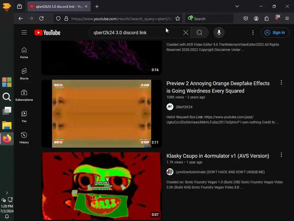Image resolution: width=294 pixels, height=221 pixels.
Task: Go back with browser back arrow
Action: 21,19
